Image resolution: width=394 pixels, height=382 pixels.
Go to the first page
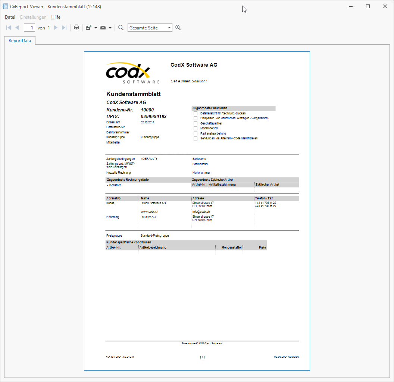(x=8, y=27)
